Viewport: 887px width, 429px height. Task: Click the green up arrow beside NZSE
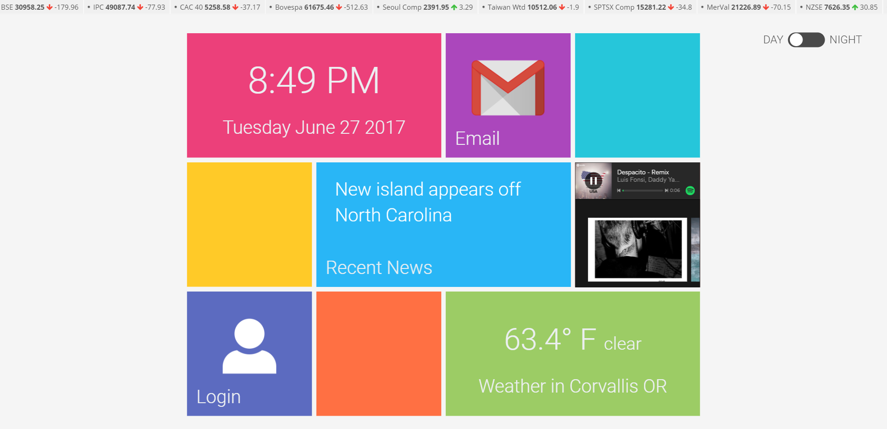pyautogui.click(x=855, y=7)
